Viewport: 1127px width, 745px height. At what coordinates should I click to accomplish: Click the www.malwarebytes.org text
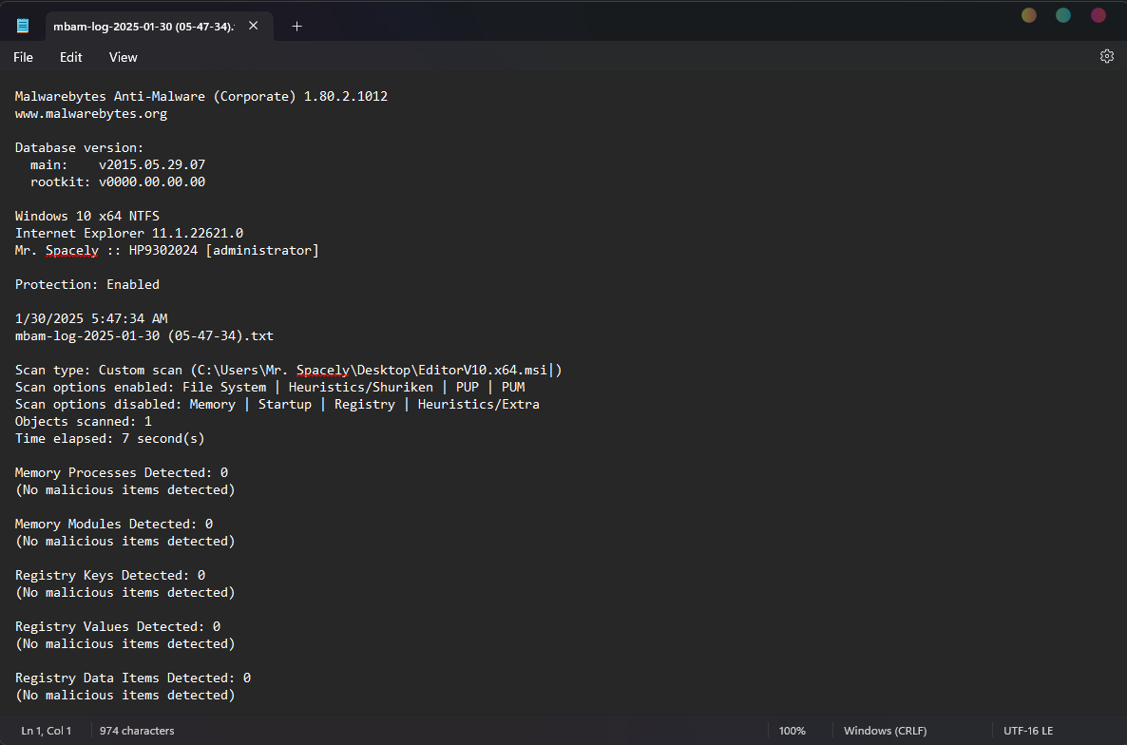pyautogui.click(x=91, y=114)
